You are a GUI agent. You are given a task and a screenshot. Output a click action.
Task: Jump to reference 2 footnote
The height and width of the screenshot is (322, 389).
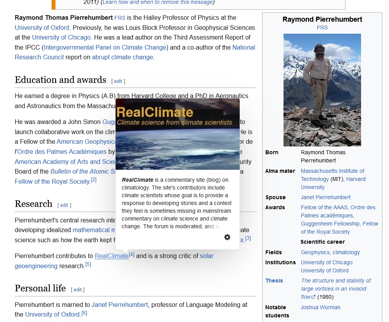pos(93,180)
